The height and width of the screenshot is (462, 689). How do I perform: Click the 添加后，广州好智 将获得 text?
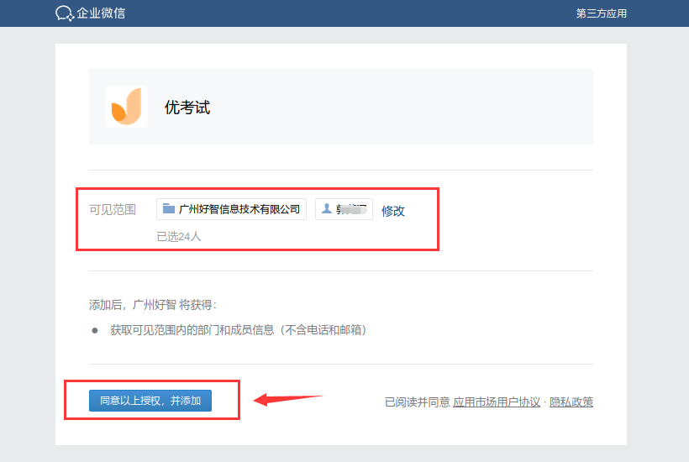(x=153, y=304)
